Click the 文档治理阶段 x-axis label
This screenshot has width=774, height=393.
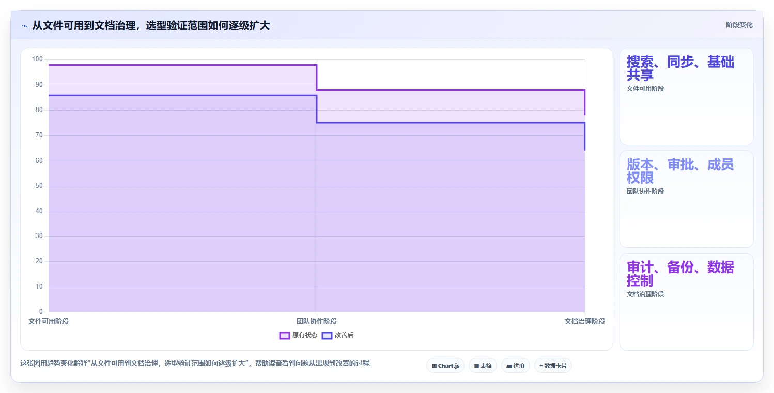point(585,321)
